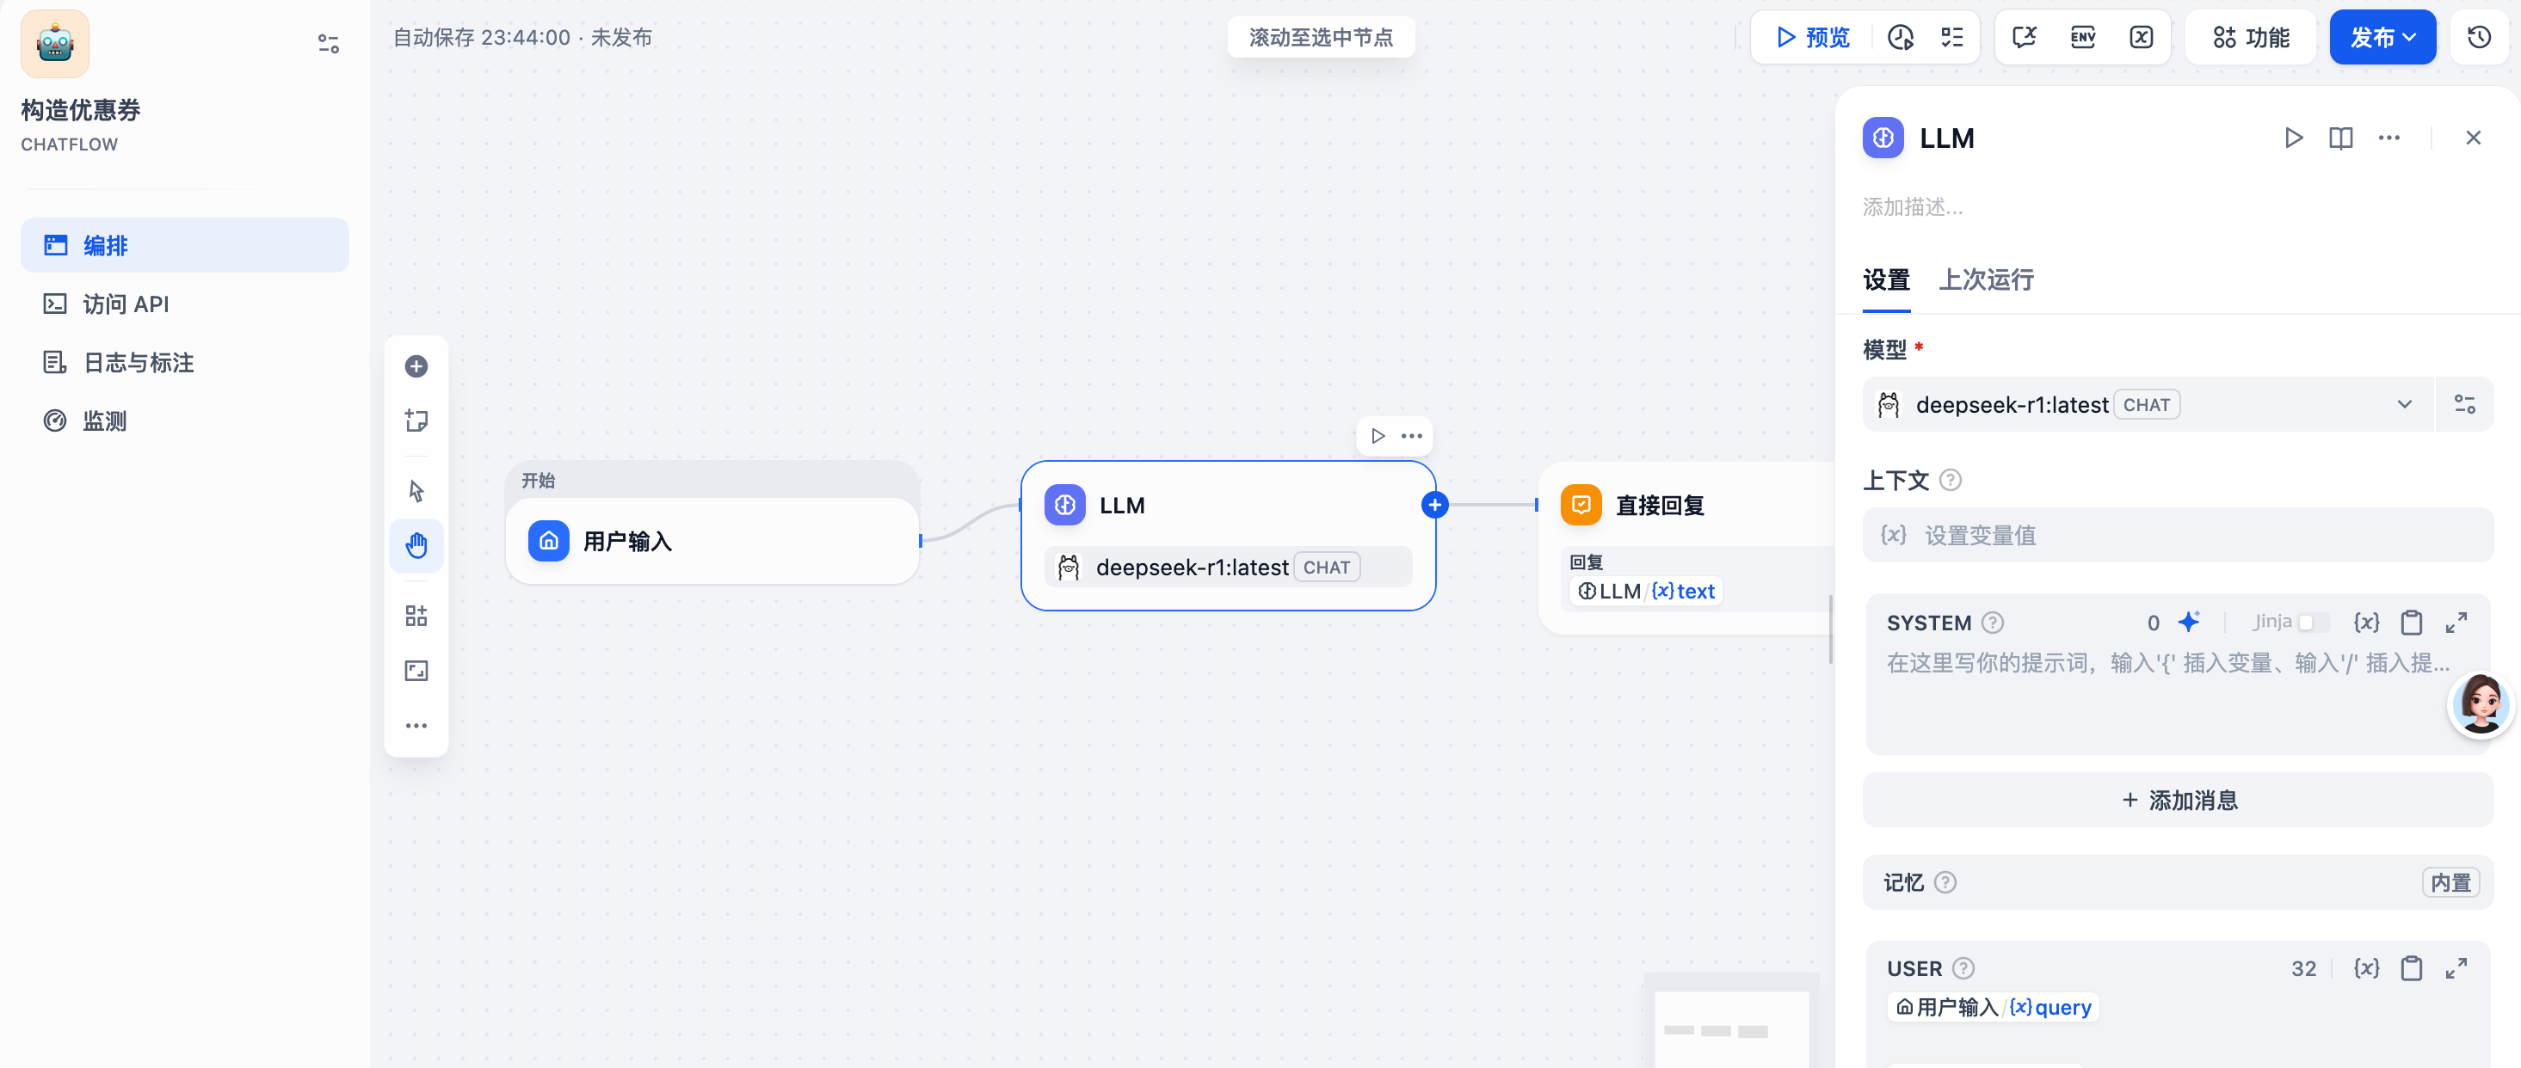2521x1068 pixels.
Task: Show USER prompt help icon
Action: (x=1963, y=968)
